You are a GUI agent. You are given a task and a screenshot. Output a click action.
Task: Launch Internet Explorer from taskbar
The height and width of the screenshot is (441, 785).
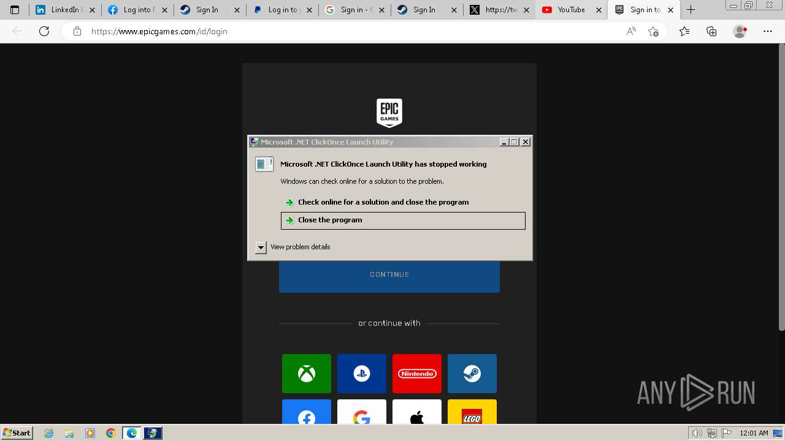(x=49, y=433)
